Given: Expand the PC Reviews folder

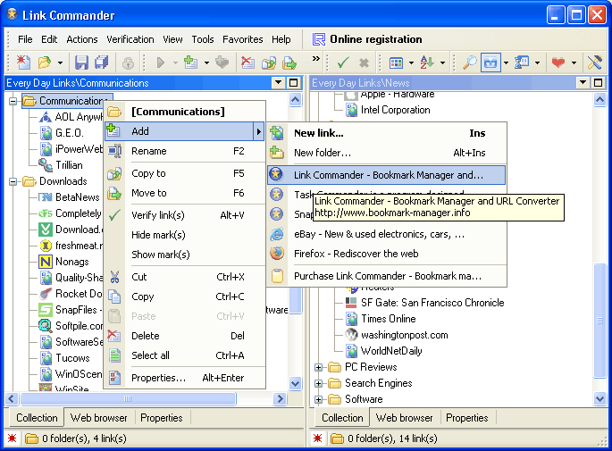Looking at the screenshot, I should tap(319, 367).
